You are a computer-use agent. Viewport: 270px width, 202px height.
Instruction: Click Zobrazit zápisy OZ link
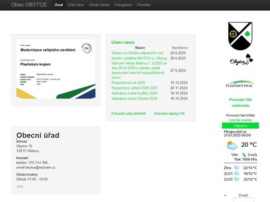pos(169,114)
